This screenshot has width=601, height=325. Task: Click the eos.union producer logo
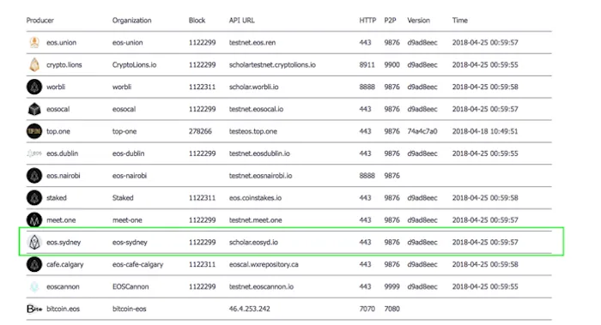pos(34,42)
